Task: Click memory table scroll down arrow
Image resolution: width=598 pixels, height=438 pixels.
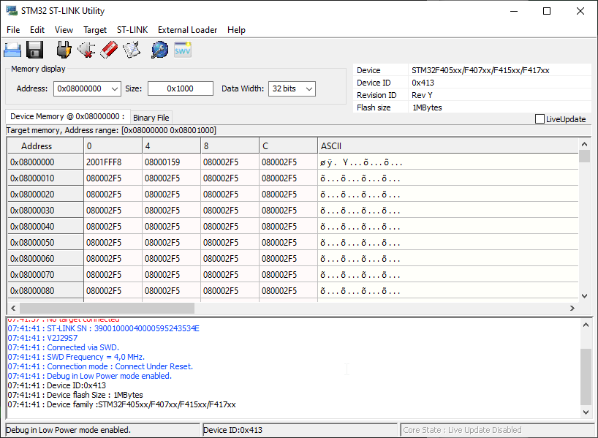Action: [584, 296]
